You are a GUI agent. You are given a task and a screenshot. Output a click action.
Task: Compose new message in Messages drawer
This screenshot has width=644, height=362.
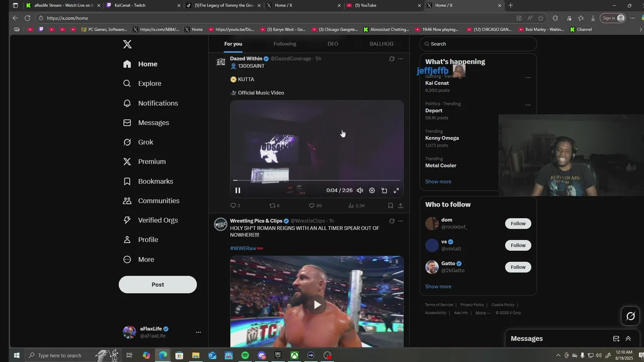(616, 339)
